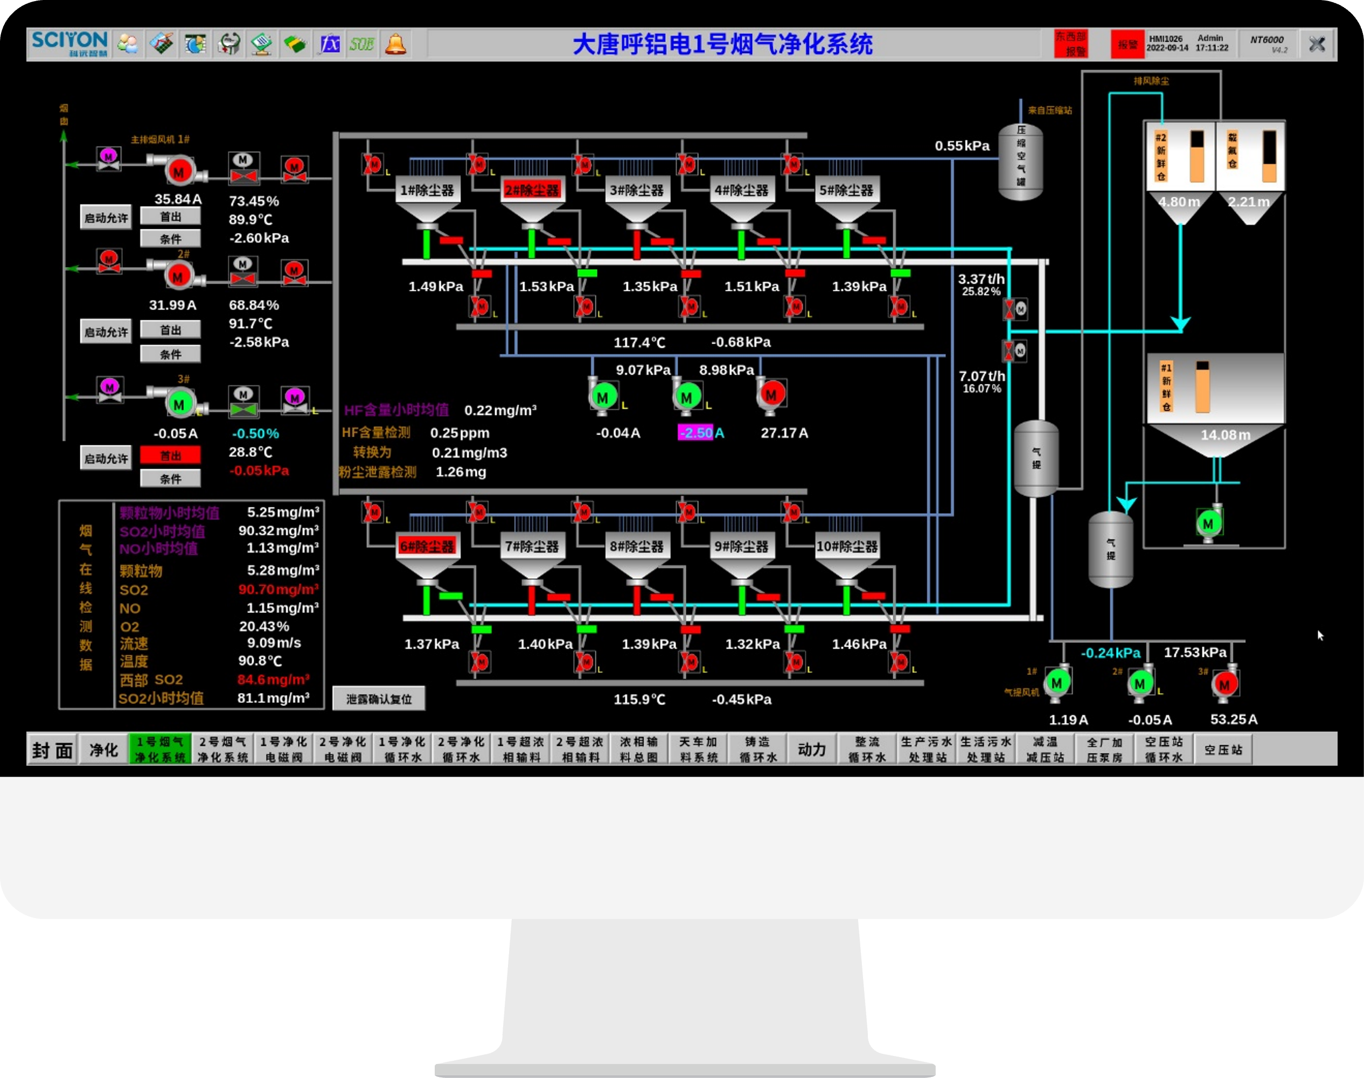Click green motor of 3# exhaust fan
This screenshot has width=1364, height=1078.
click(179, 404)
